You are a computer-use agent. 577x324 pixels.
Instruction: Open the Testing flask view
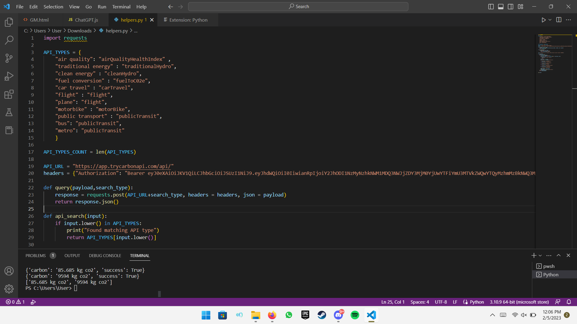click(9, 112)
